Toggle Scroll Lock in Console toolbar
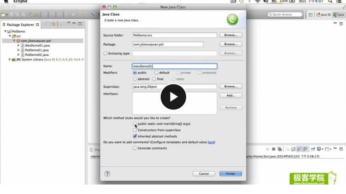 293,149
